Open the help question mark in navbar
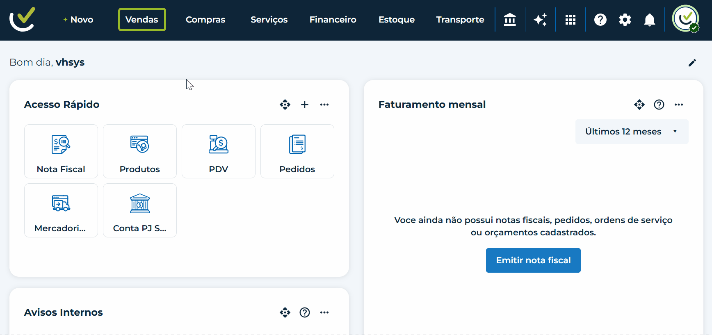Screen dimensions: 712x335 (x=600, y=20)
